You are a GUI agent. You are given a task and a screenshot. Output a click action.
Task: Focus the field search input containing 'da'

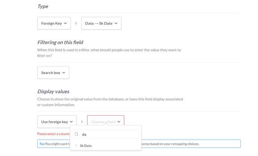click(x=106, y=134)
